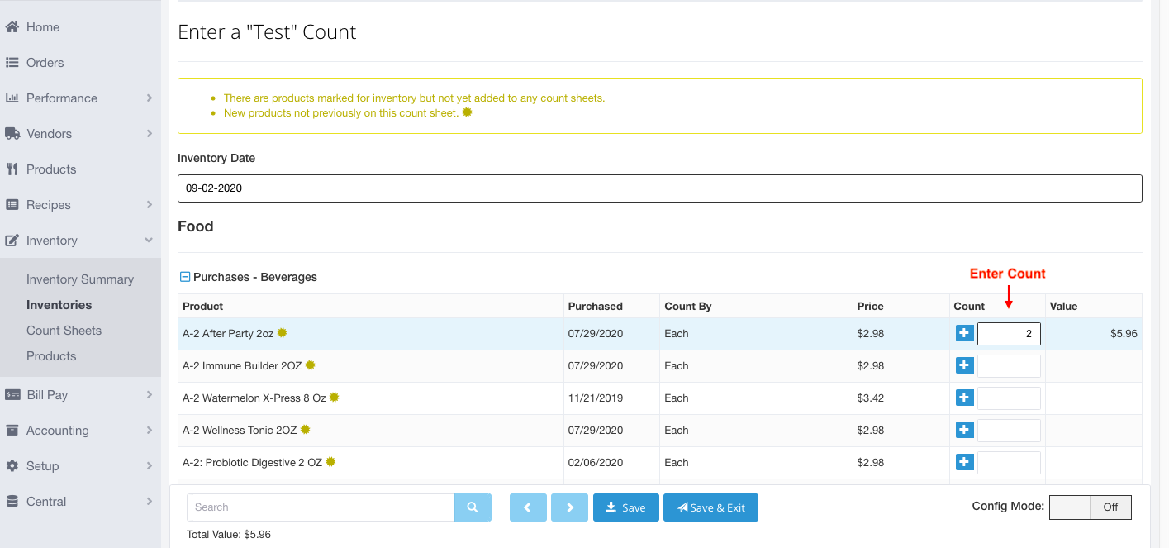1169x548 pixels.
Task: Click the plus icon for A-2 Wellness Tonic
Action: (x=964, y=430)
